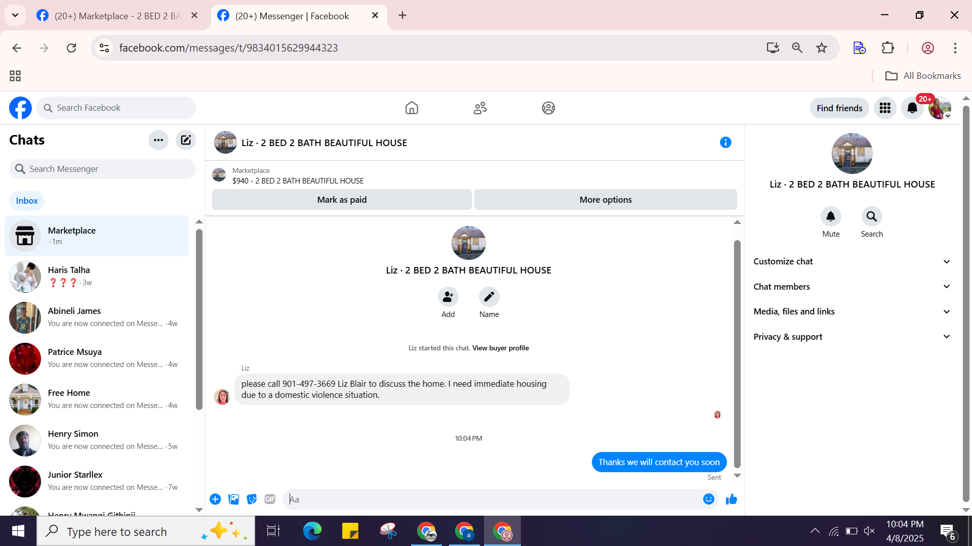Select the Inbox filter tab
972x546 pixels.
pos(27,201)
